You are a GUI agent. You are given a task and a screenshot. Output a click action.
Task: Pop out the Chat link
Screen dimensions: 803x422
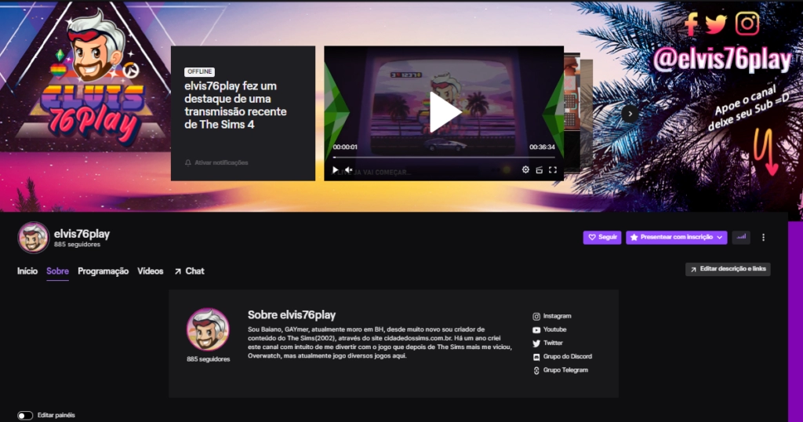point(189,271)
